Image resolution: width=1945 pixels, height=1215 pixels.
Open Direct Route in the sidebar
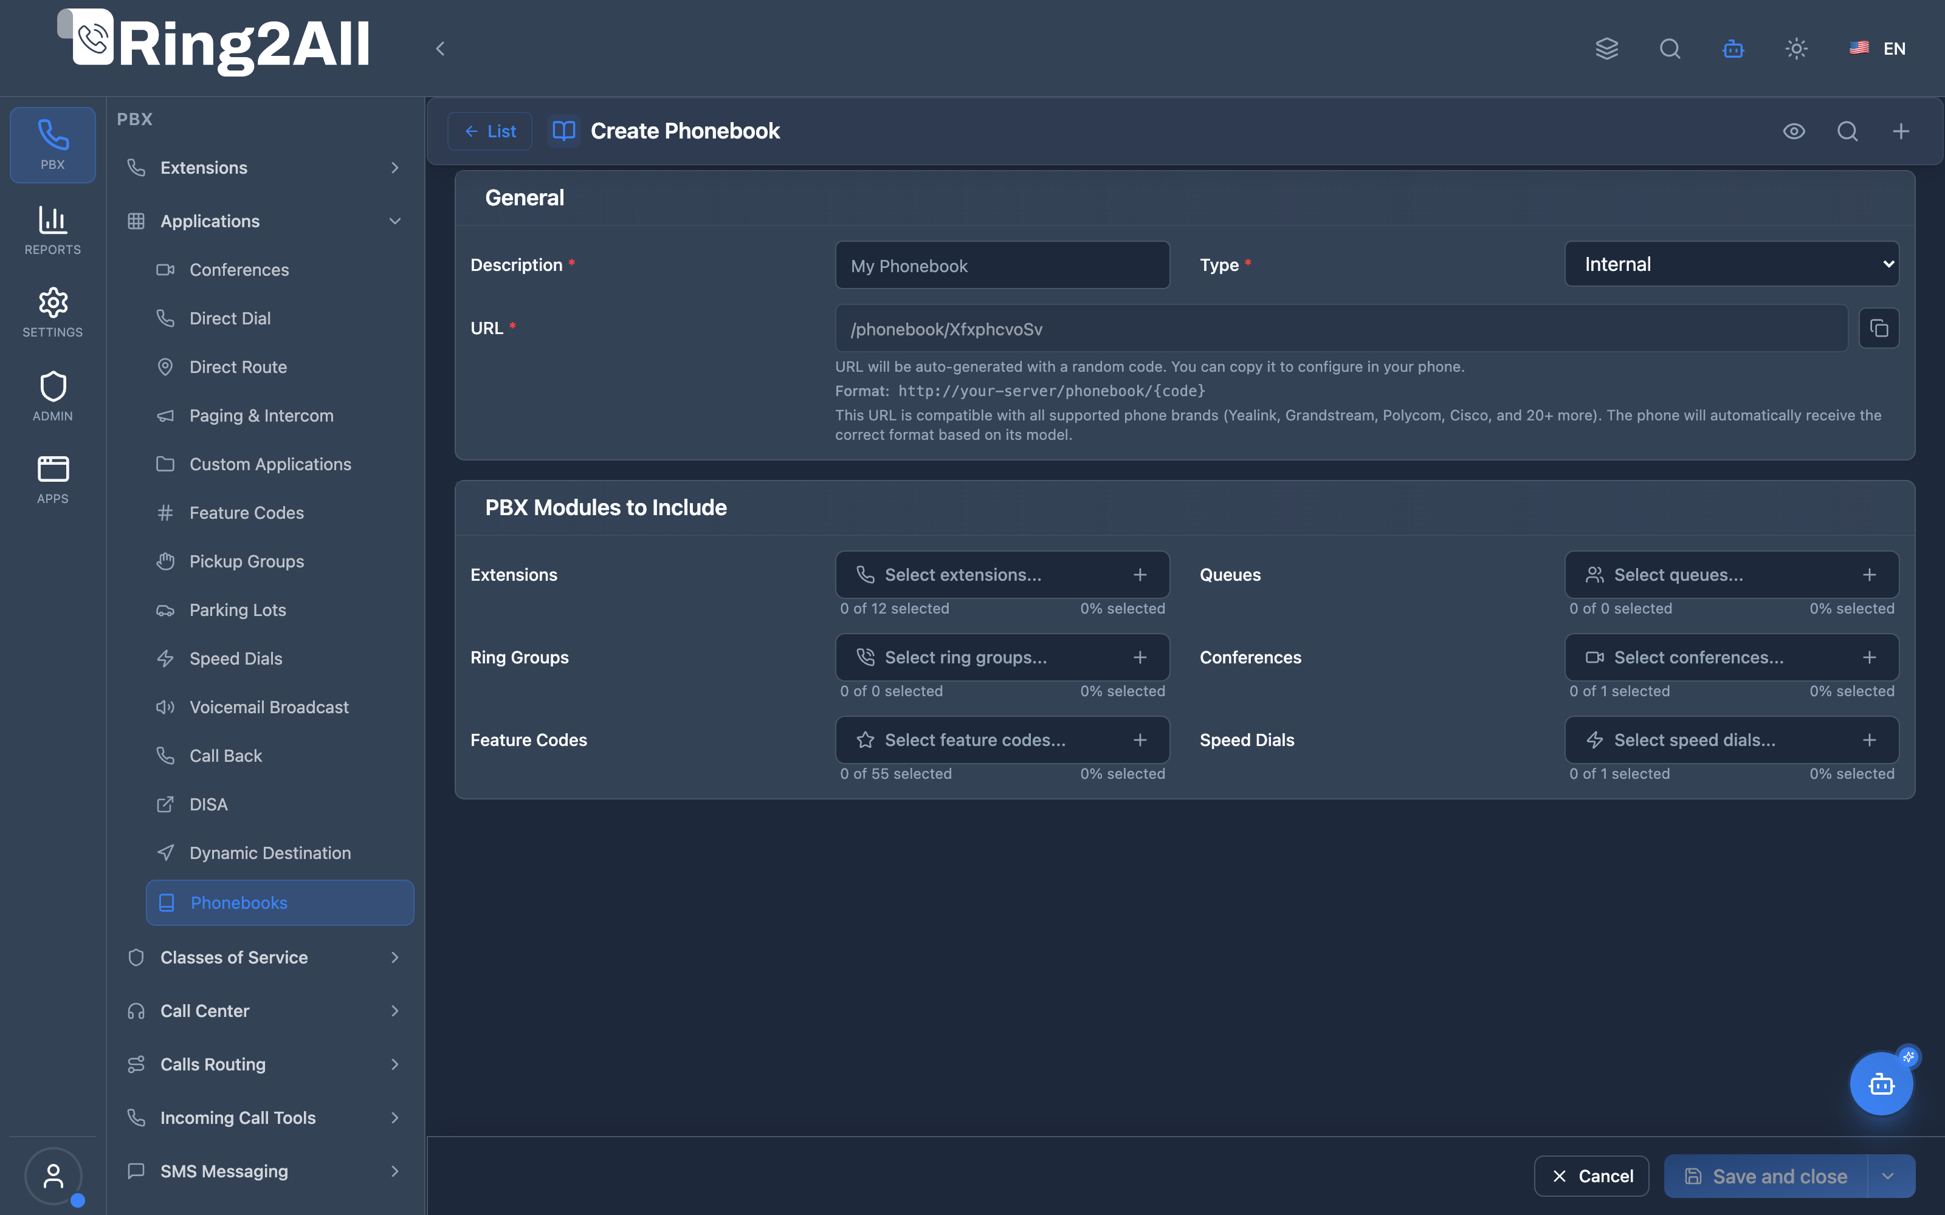(x=280, y=367)
